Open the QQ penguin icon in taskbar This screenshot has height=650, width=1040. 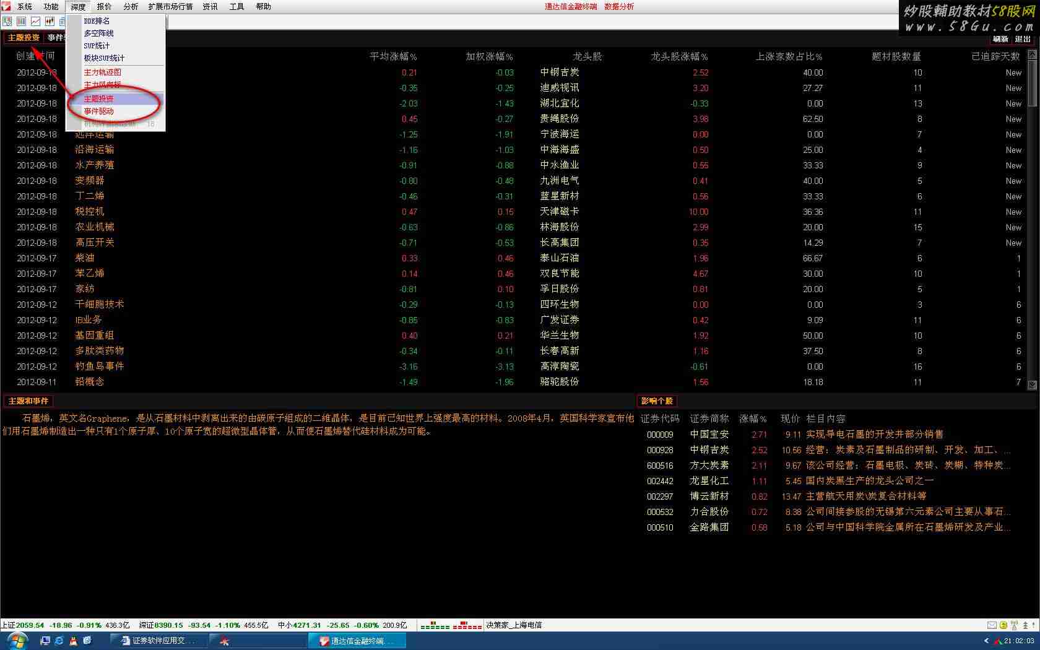pyautogui.click(x=73, y=641)
